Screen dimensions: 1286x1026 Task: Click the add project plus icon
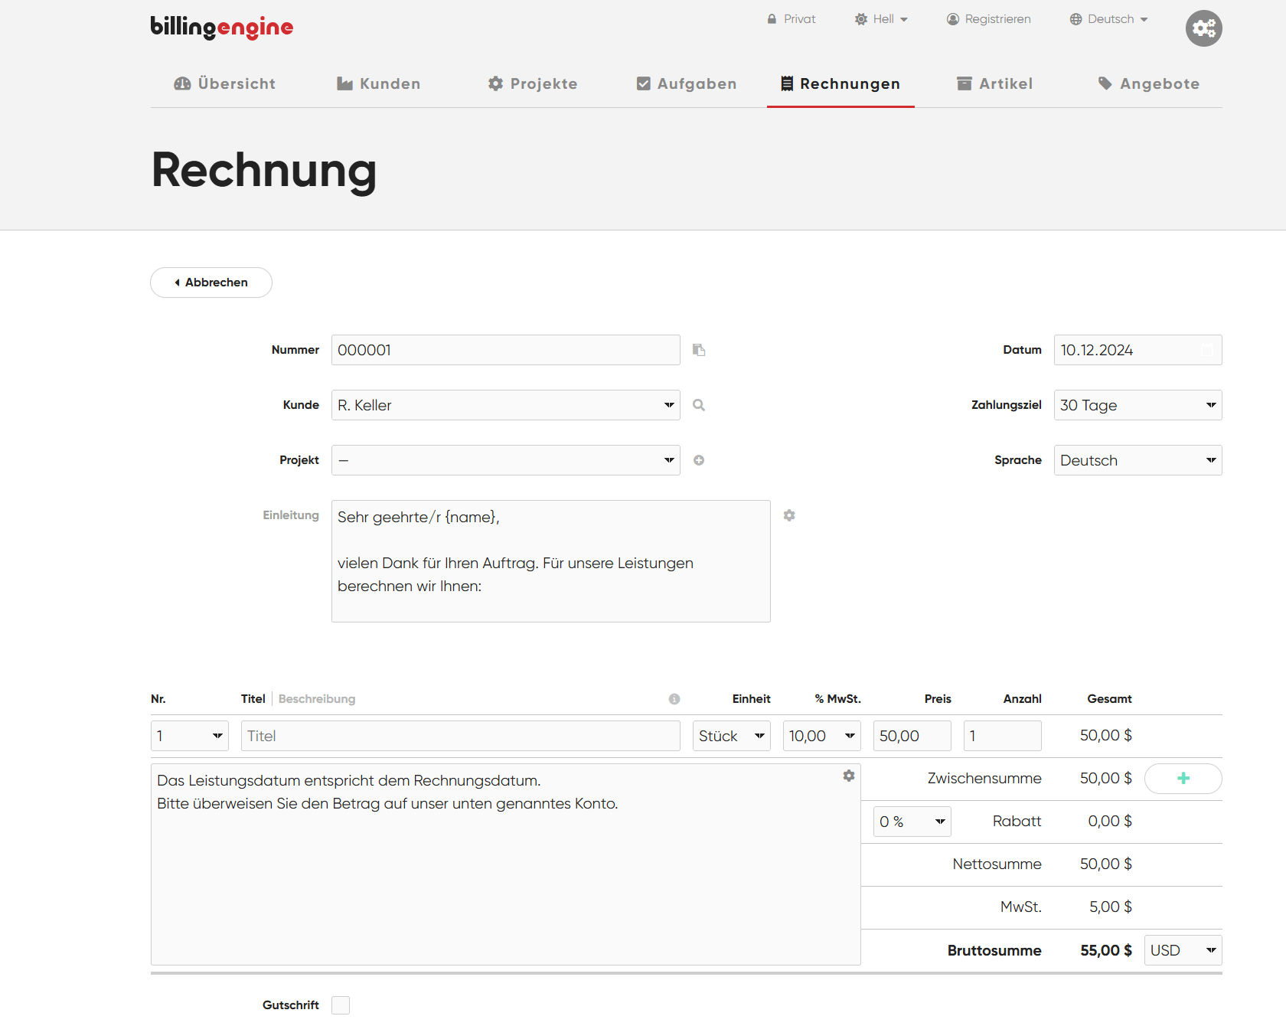[x=699, y=460]
